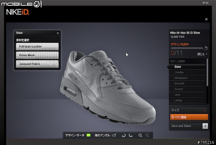
Task: Select the Overlay step
Action: tap(187, 72)
